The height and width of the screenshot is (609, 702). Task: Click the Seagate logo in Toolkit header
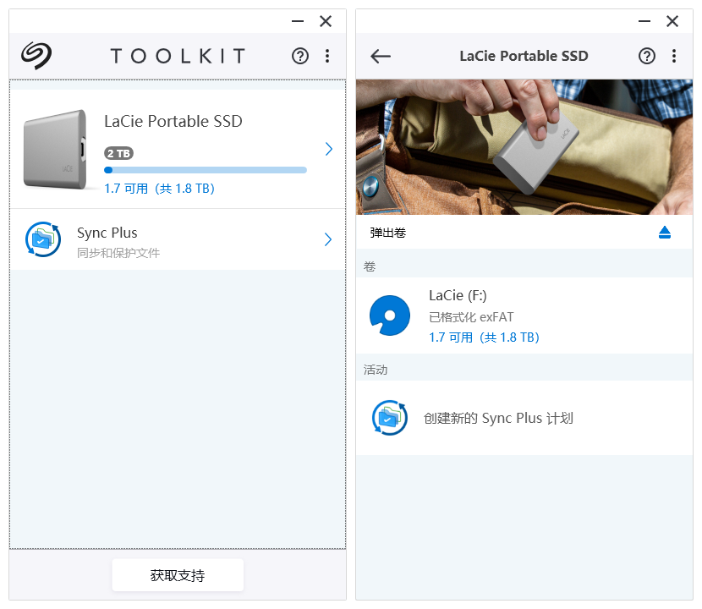[36, 56]
